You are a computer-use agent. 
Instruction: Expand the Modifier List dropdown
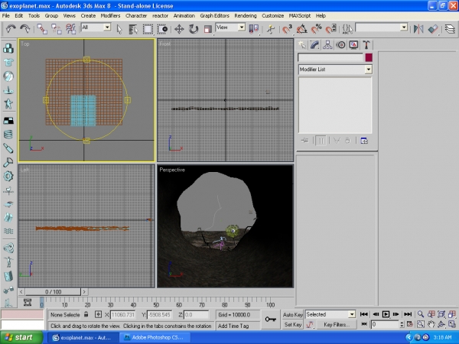(368, 70)
